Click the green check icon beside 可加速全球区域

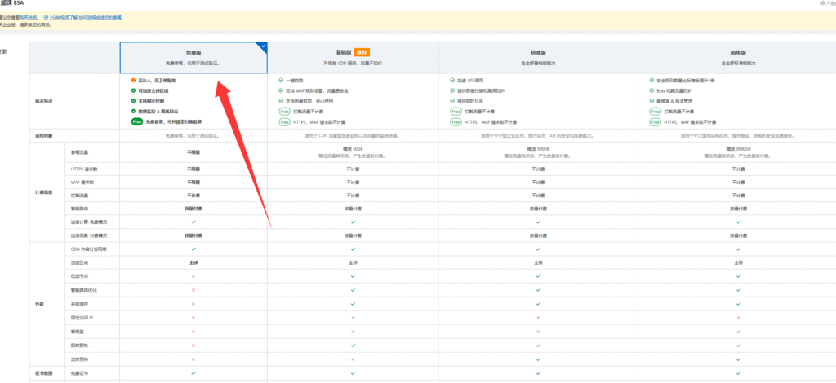pyautogui.click(x=133, y=90)
